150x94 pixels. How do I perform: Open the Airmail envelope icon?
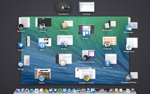63,63
